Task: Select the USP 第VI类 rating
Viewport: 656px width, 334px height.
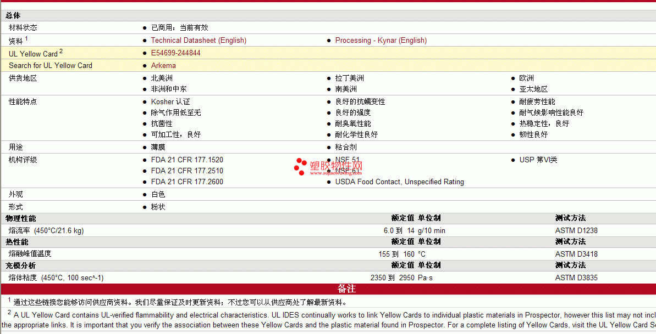Action: (x=538, y=160)
